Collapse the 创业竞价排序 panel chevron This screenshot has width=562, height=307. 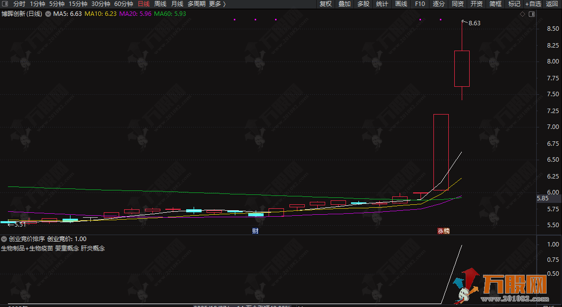click(3, 239)
